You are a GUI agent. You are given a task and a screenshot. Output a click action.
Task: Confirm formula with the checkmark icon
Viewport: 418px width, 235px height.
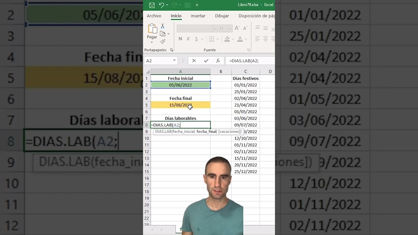point(206,61)
